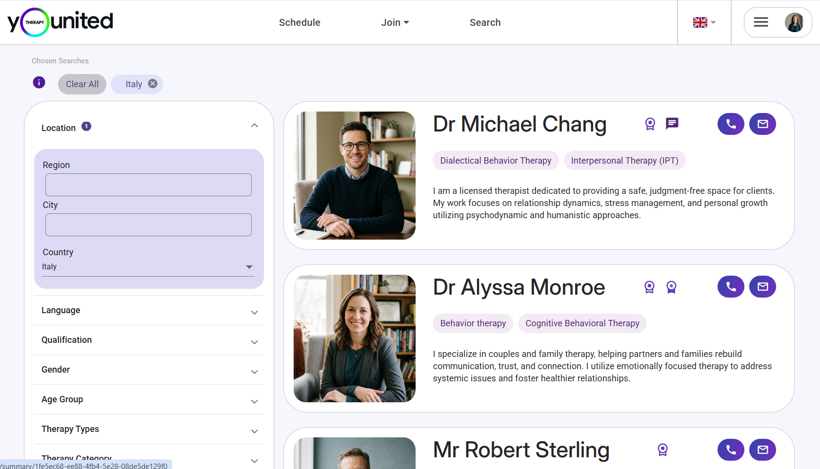Call Dr Michael Chang via phone icon

[x=730, y=124]
